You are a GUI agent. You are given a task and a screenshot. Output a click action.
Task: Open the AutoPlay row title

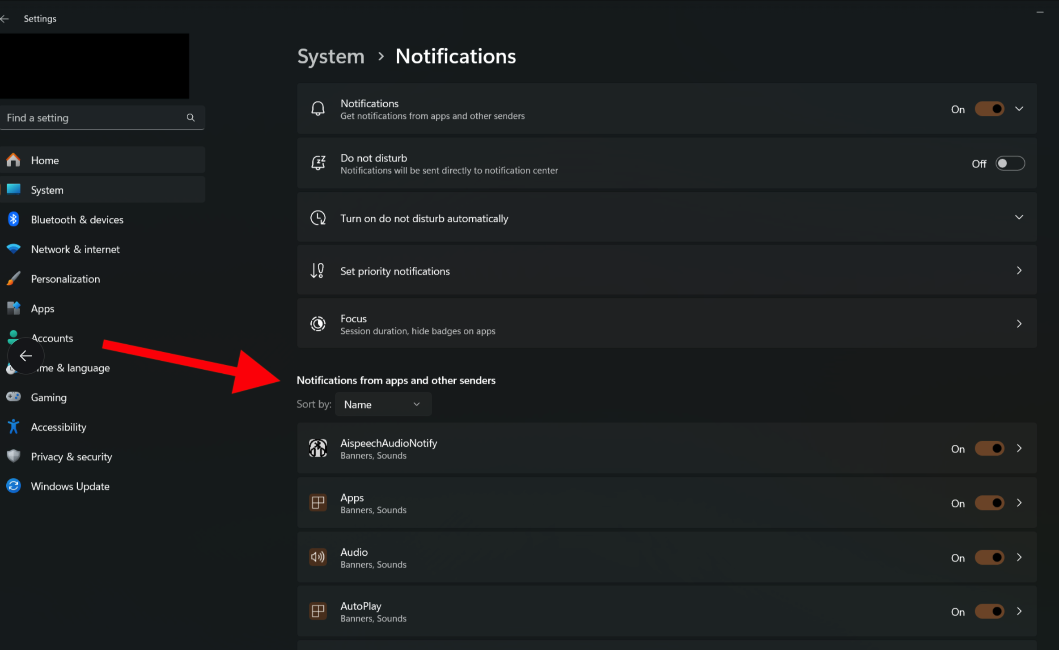click(x=361, y=606)
